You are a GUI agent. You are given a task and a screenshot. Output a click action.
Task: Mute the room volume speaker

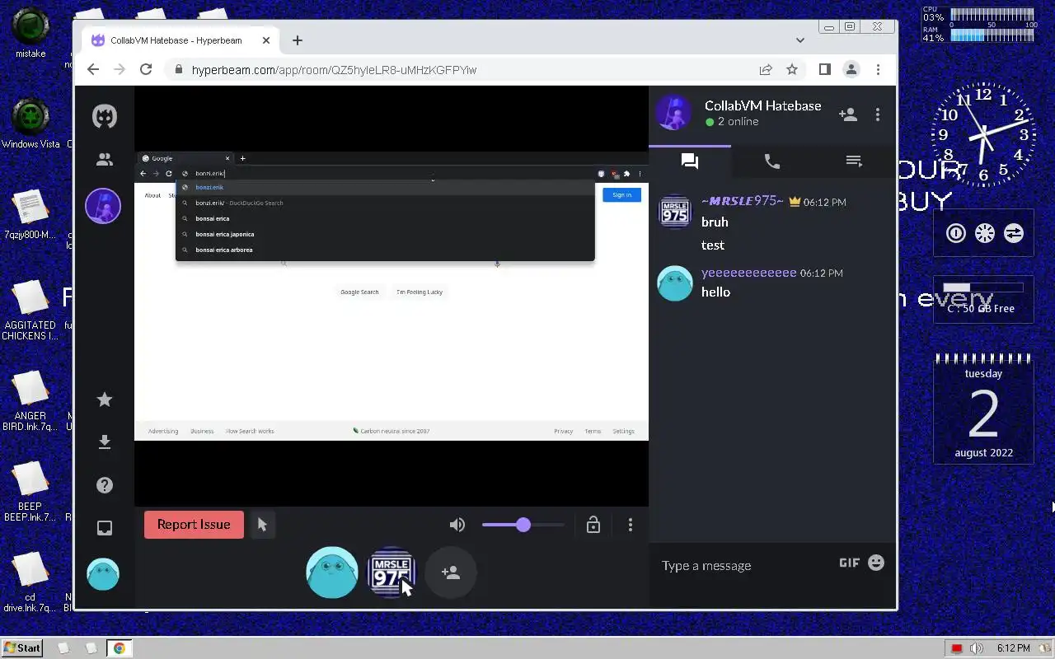[x=457, y=525]
